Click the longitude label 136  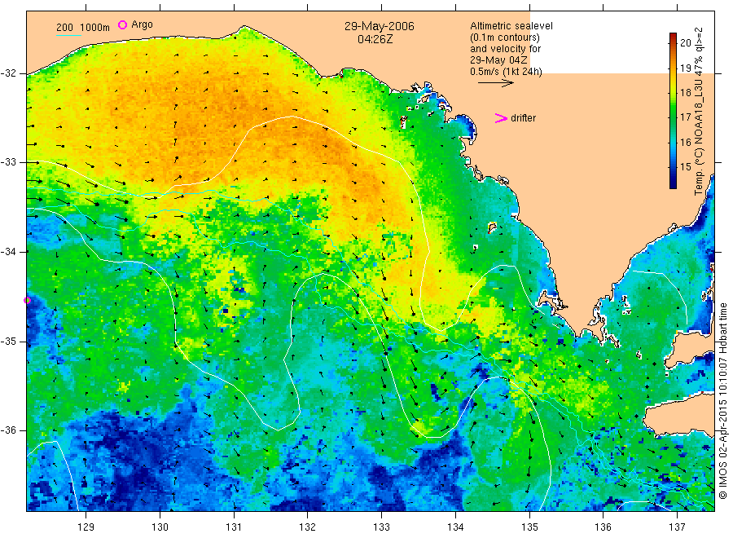click(603, 527)
